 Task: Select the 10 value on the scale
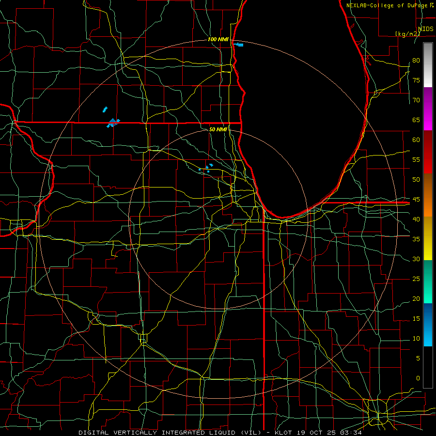[x=416, y=339]
